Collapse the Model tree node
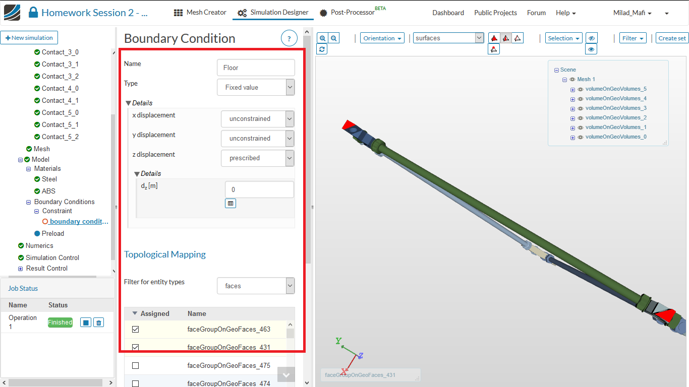Viewport: 689px width, 387px height. coord(21,160)
